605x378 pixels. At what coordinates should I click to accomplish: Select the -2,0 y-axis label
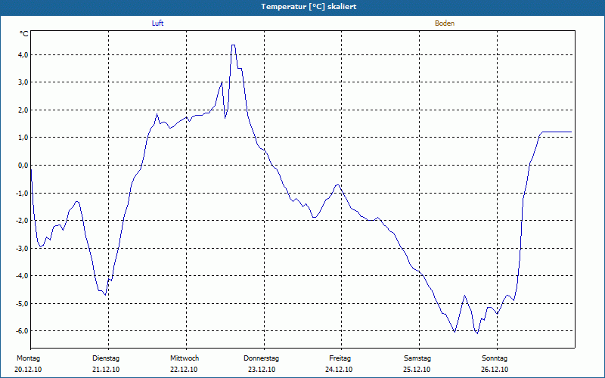coord(22,220)
